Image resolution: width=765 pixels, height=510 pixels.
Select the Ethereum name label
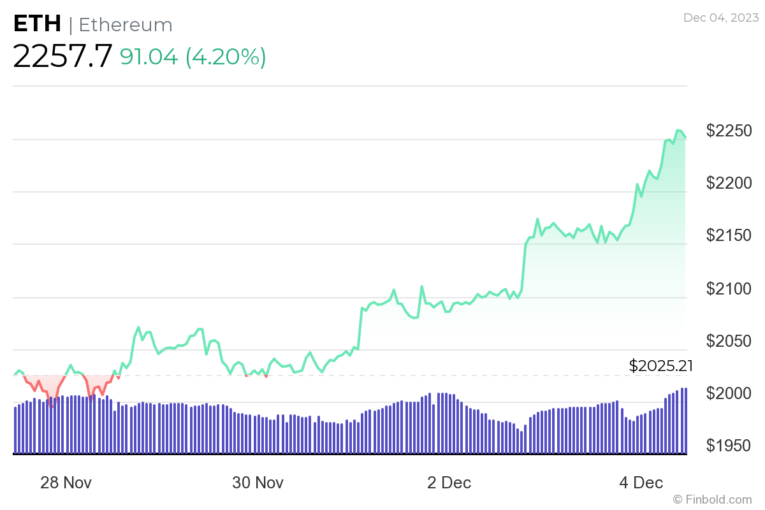click(x=125, y=25)
